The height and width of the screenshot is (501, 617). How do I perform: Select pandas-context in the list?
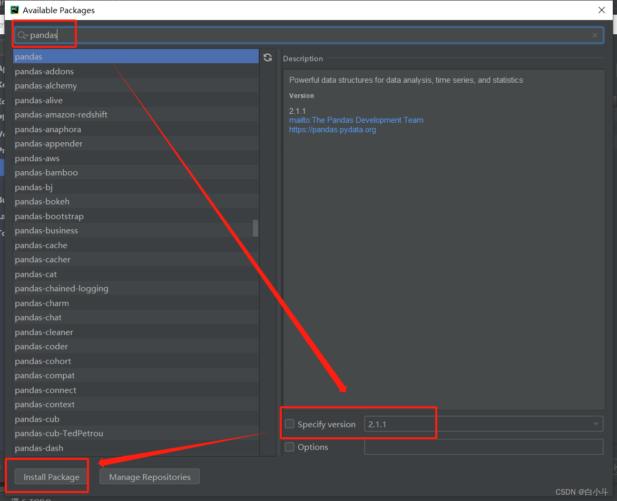136,404
